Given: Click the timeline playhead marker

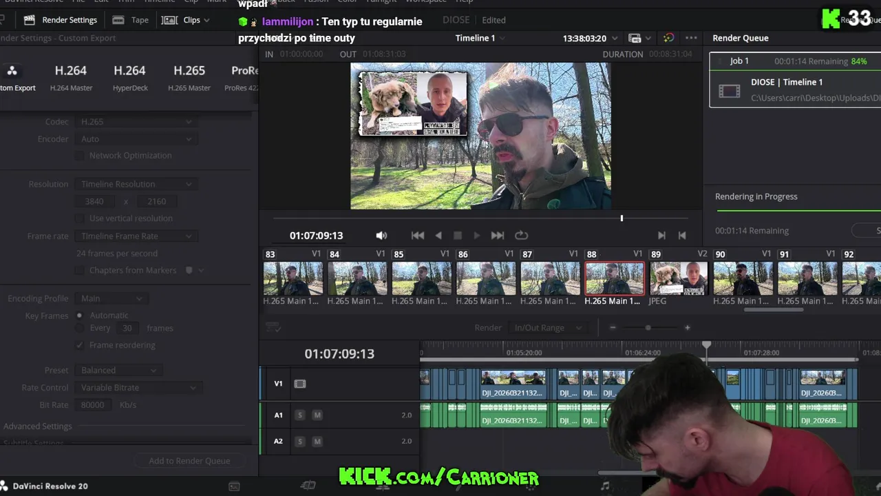Looking at the screenshot, I should point(707,344).
